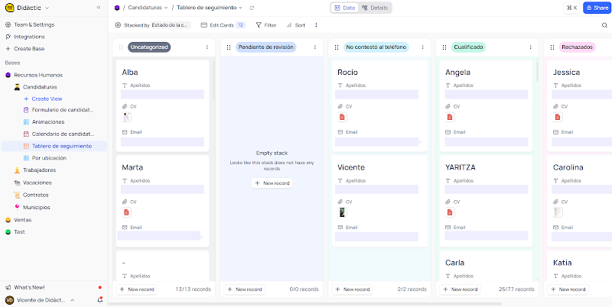
Task: Open Marta's CV PDF attachment
Action: tap(126, 212)
